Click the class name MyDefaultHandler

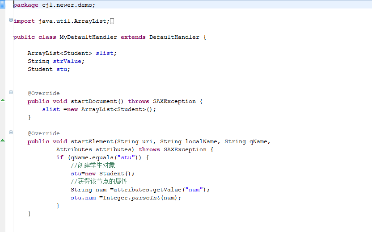coord(88,37)
